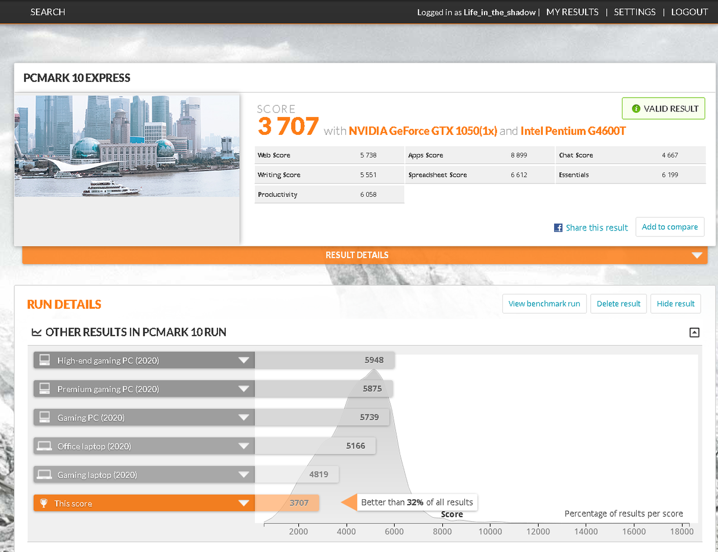The height and width of the screenshot is (552, 718).
Task: Click the main score 3 707
Action: (288, 126)
